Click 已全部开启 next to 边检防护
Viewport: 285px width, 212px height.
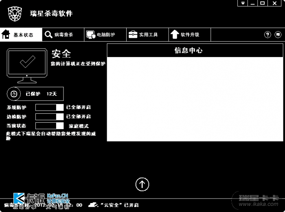click(78, 117)
